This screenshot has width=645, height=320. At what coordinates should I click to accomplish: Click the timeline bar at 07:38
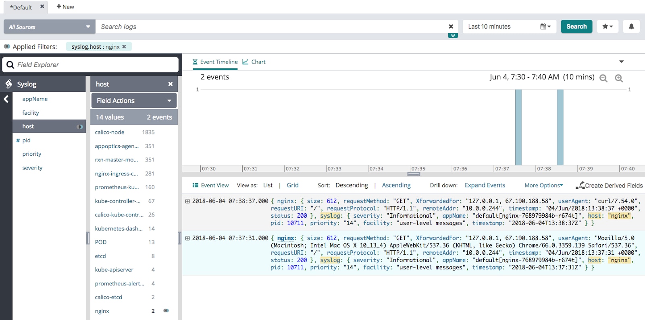click(560, 127)
